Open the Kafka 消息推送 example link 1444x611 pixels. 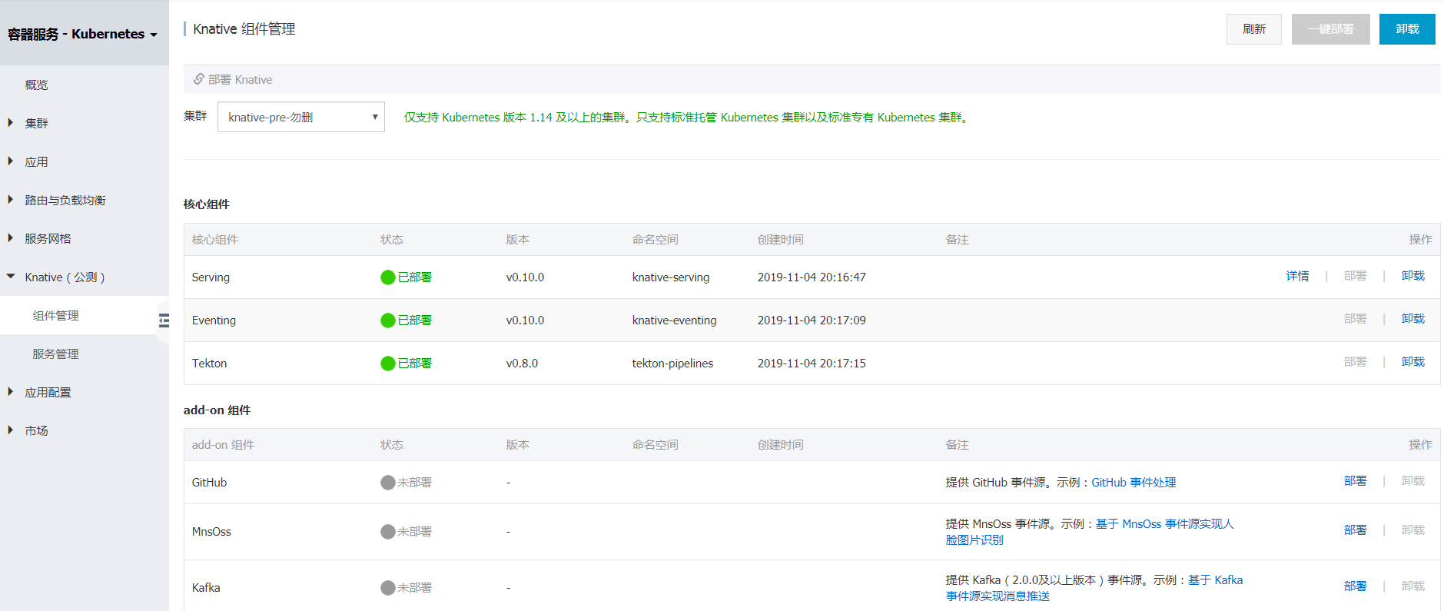pos(1215,580)
